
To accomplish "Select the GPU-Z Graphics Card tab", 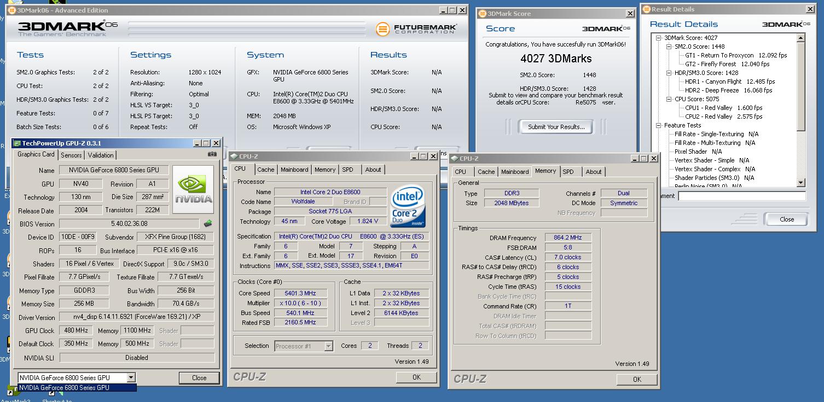I will coord(36,154).
